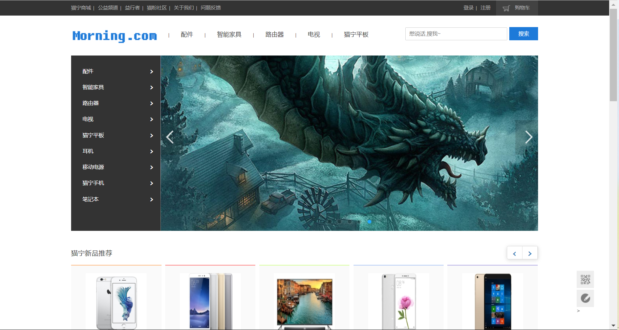Open 智能家具 in the top navigation bar
The width and height of the screenshot is (619, 330).
pyautogui.click(x=229, y=35)
